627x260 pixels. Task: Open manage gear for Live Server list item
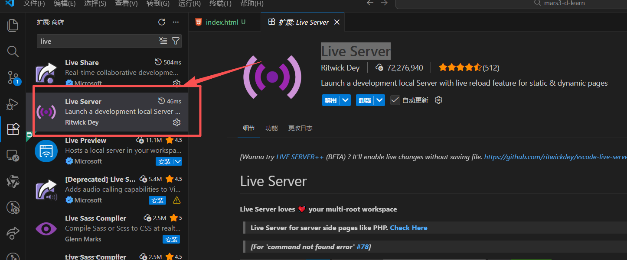[x=176, y=122]
